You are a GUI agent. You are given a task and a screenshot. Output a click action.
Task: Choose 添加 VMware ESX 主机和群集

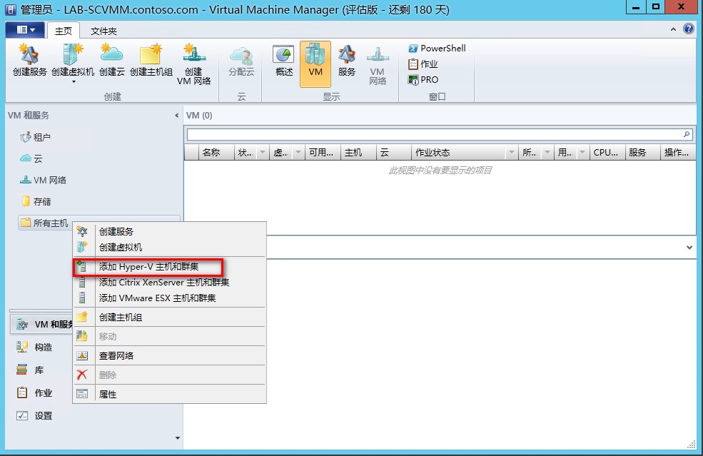[x=169, y=298]
